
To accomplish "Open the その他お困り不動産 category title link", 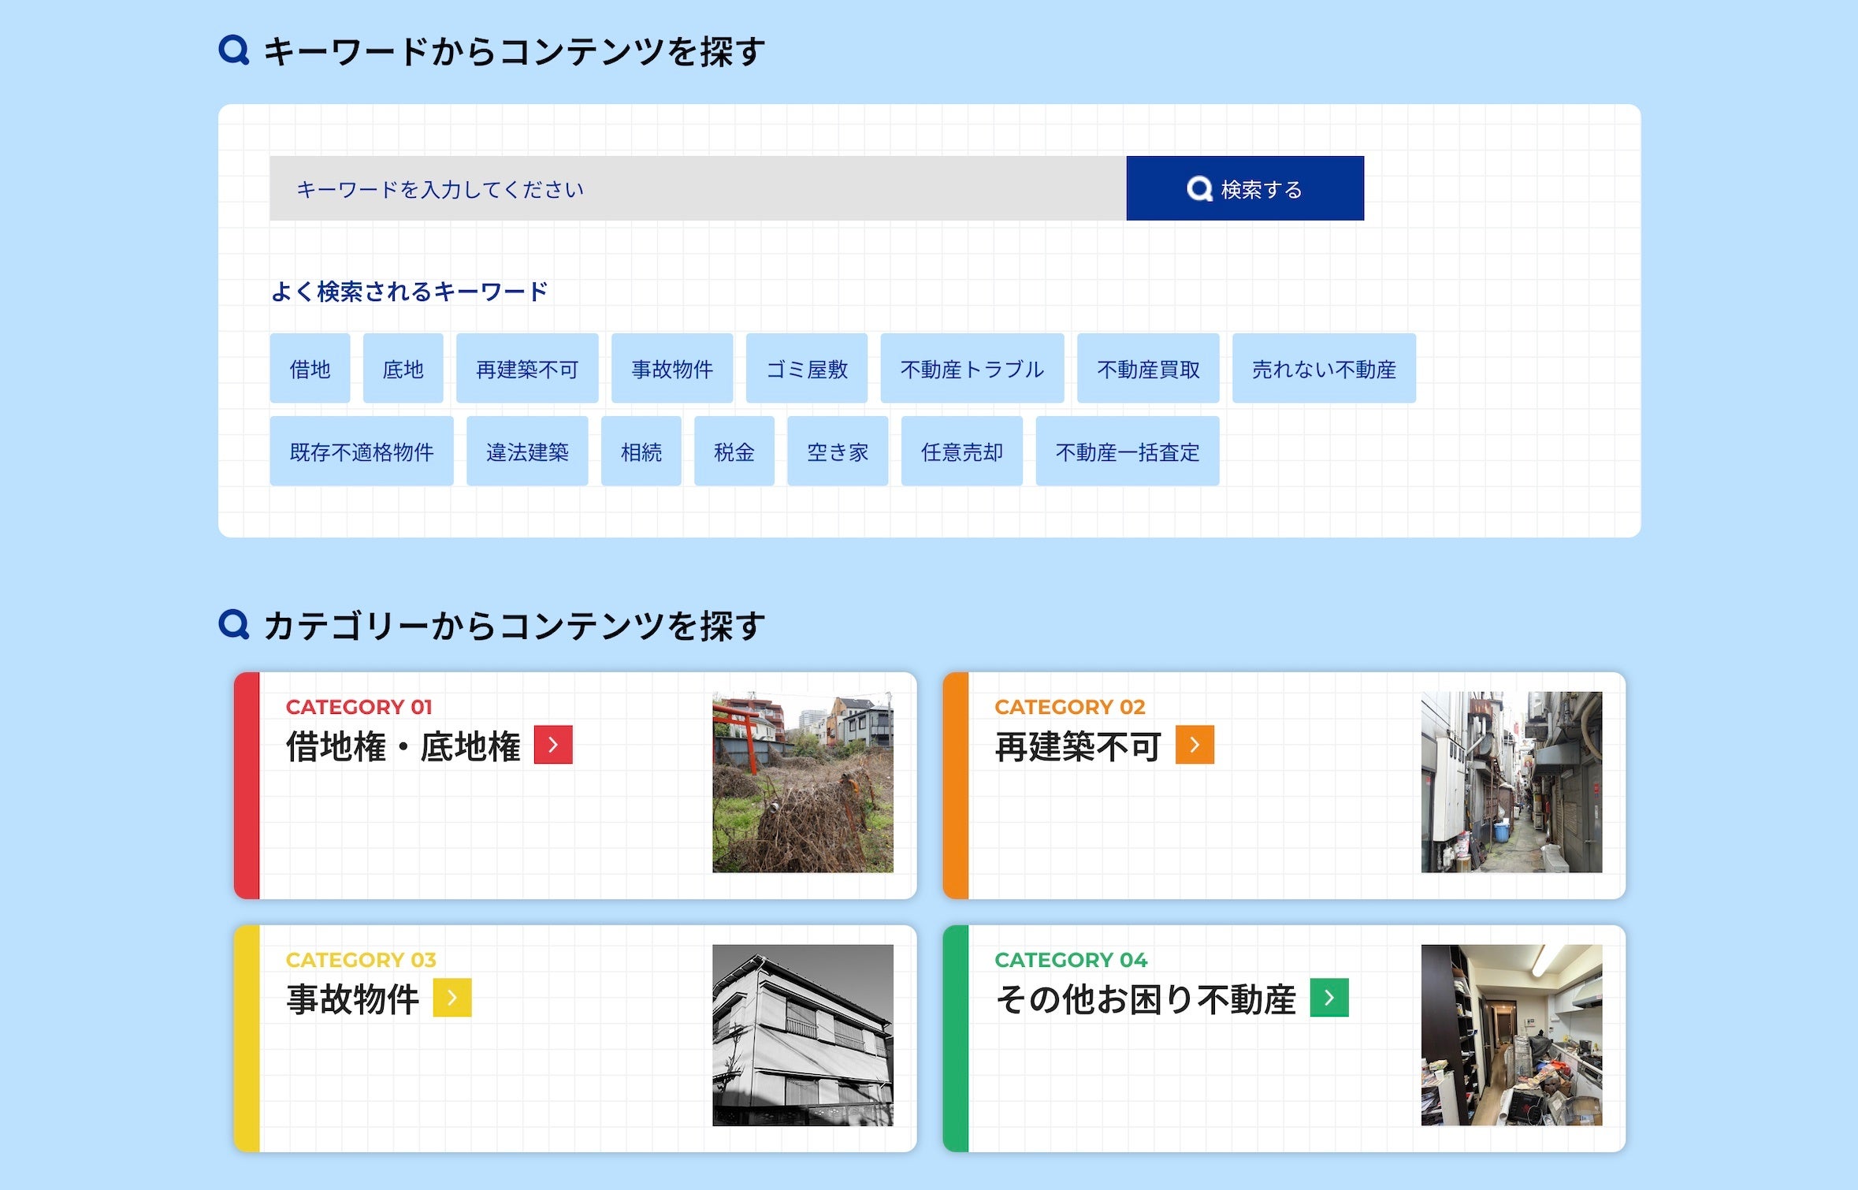I will (1145, 999).
